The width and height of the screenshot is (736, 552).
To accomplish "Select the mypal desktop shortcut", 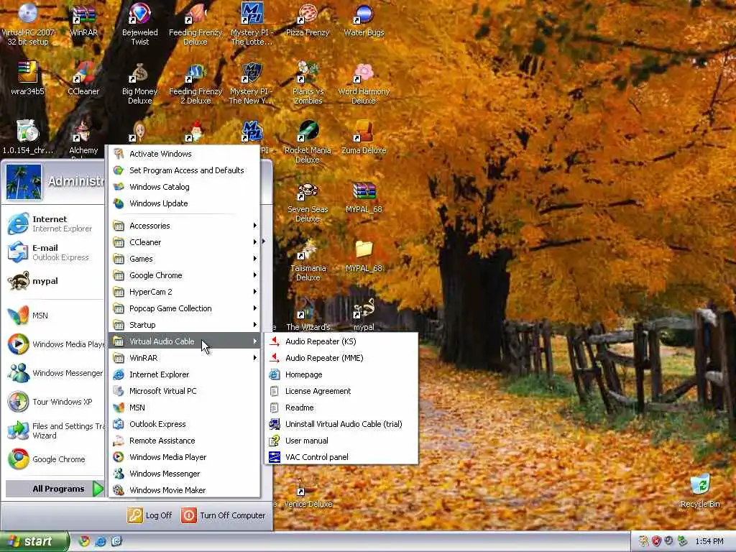I will point(364,316).
